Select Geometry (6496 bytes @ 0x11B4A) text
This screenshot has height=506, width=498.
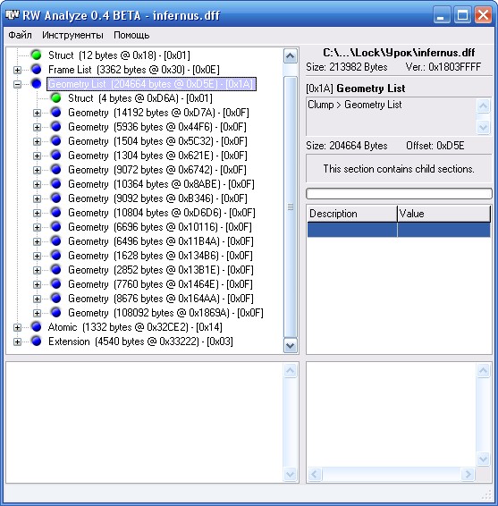(161, 241)
